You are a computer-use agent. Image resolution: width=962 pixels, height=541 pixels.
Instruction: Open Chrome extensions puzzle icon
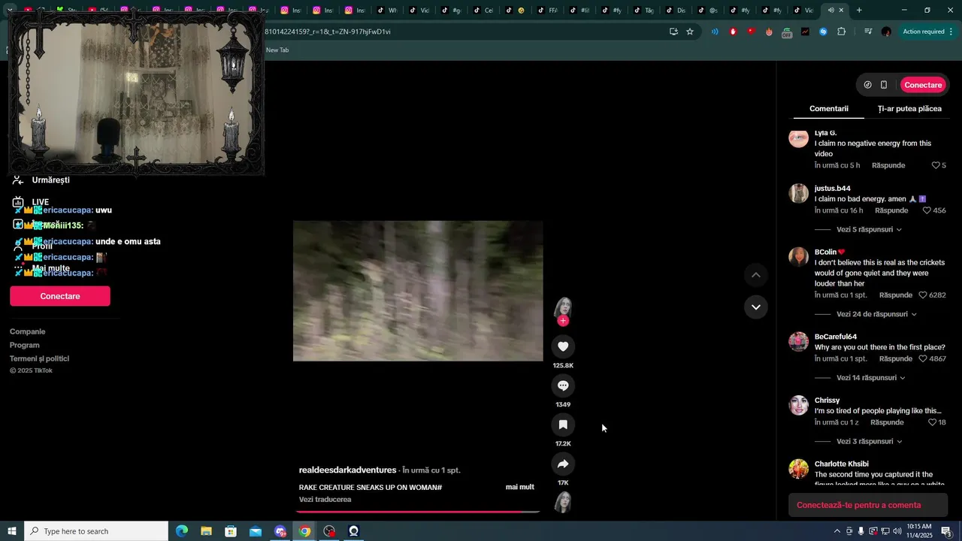(x=841, y=32)
